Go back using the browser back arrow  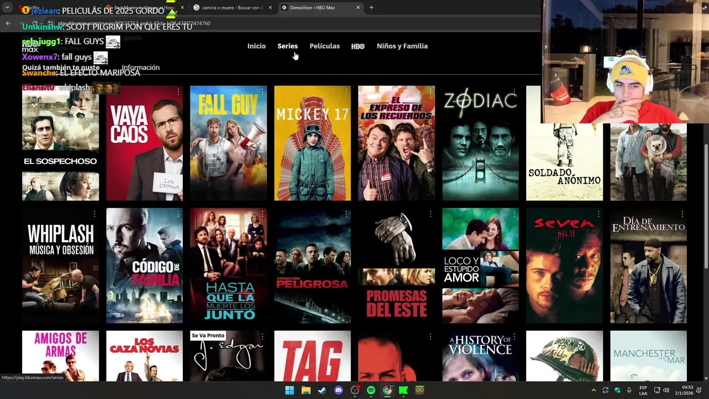click(8, 23)
